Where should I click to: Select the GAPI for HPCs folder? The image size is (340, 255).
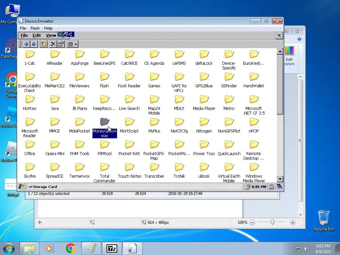179,83
